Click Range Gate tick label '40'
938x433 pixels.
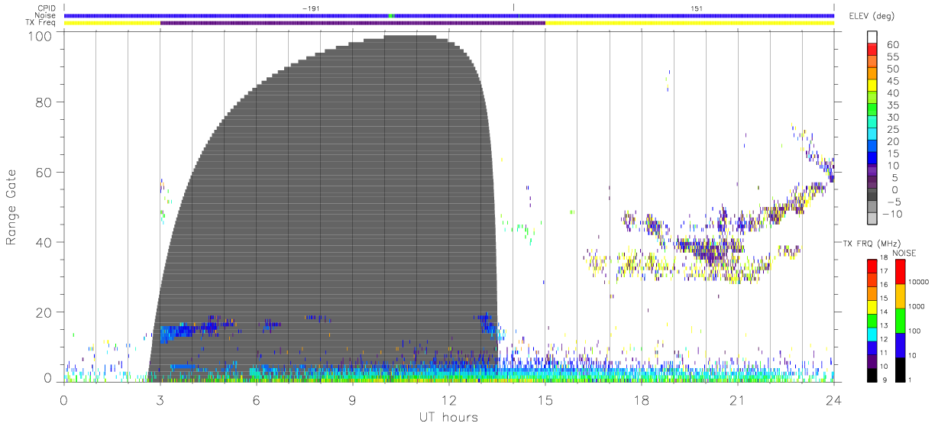[44, 242]
